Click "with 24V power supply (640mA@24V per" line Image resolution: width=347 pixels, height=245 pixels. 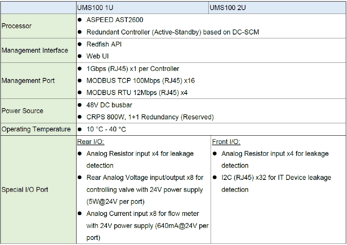click(147, 226)
